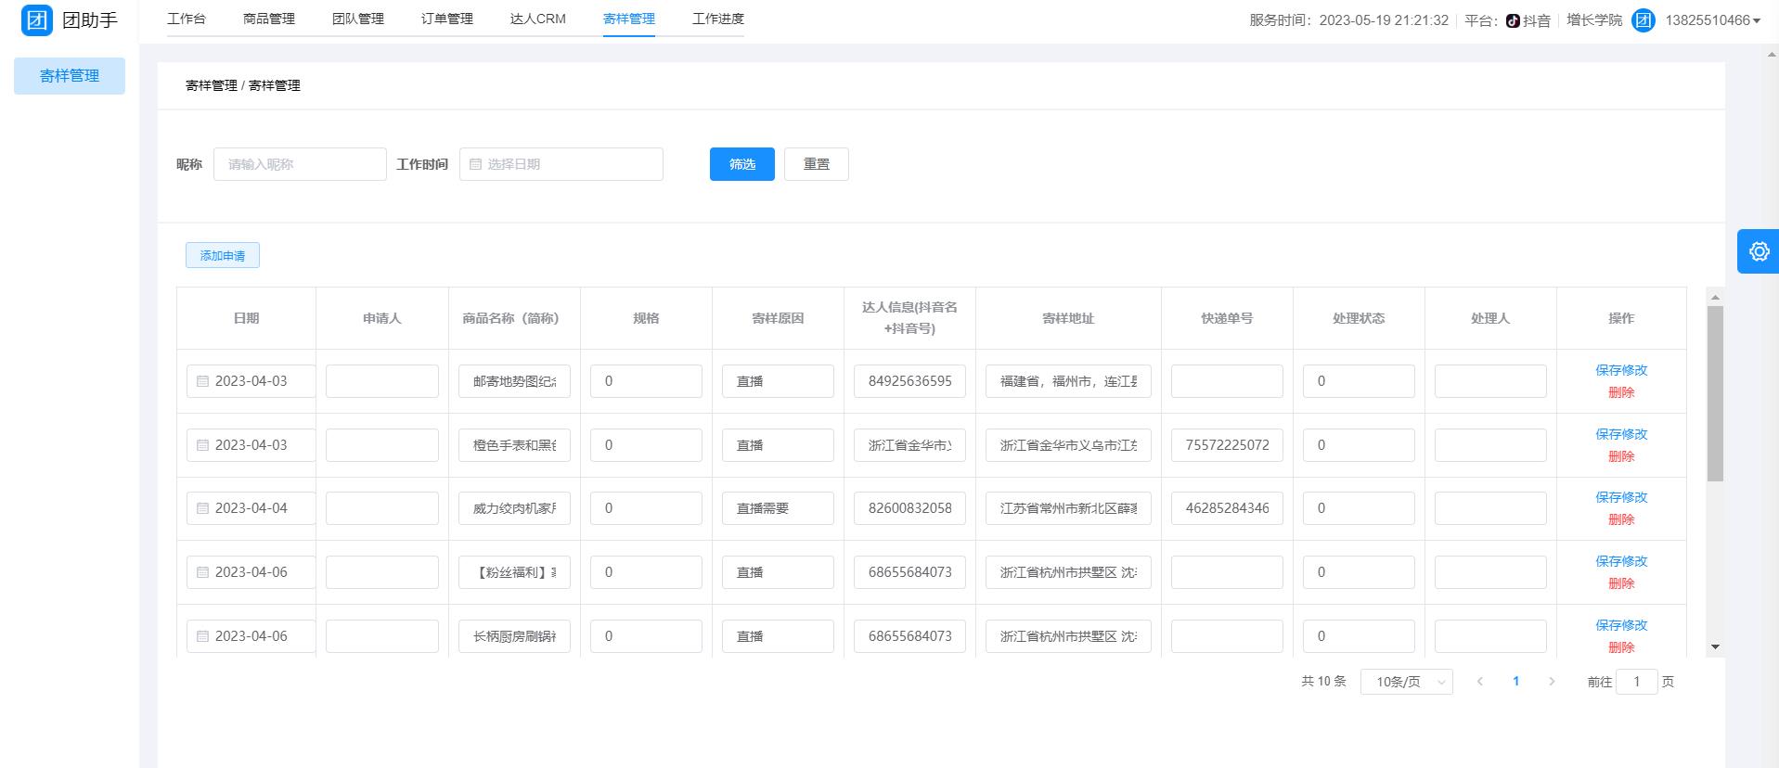Image resolution: width=1779 pixels, height=768 pixels.
Task: Select the 寄样管理 top tab
Action: [x=629, y=19]
